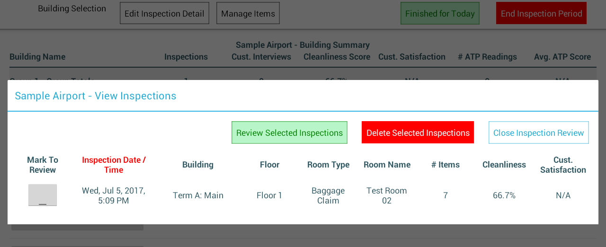Click Finished for Today button
Screen dimensions: 606x247
(x=440, y=13)
